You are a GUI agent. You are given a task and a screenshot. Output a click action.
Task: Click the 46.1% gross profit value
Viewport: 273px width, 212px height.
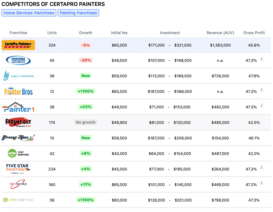[254, 138]
